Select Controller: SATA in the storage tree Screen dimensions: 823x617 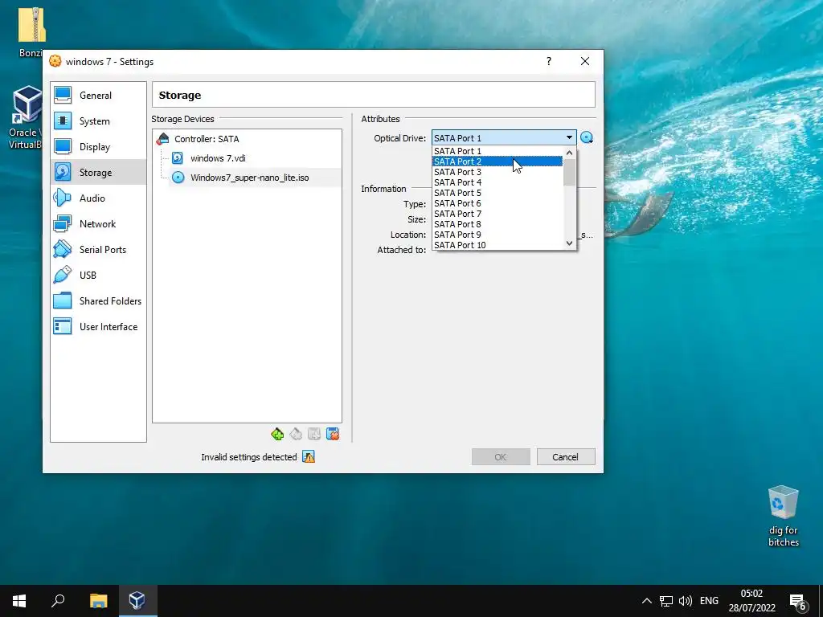point(207,139)
